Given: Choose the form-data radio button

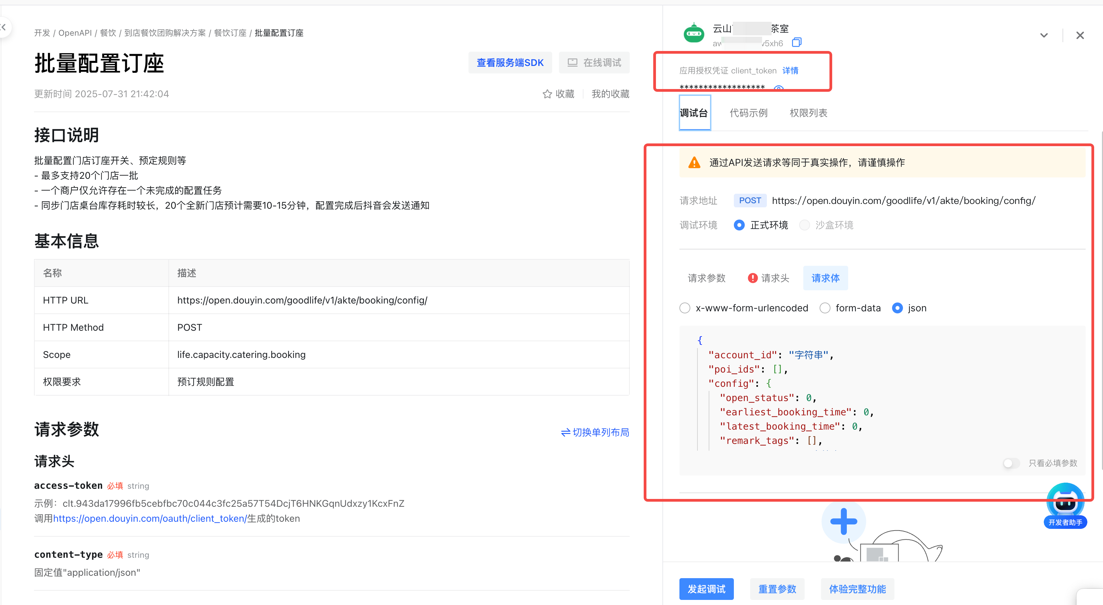Looking at the screenshot, I should click(x=825, y=308).
